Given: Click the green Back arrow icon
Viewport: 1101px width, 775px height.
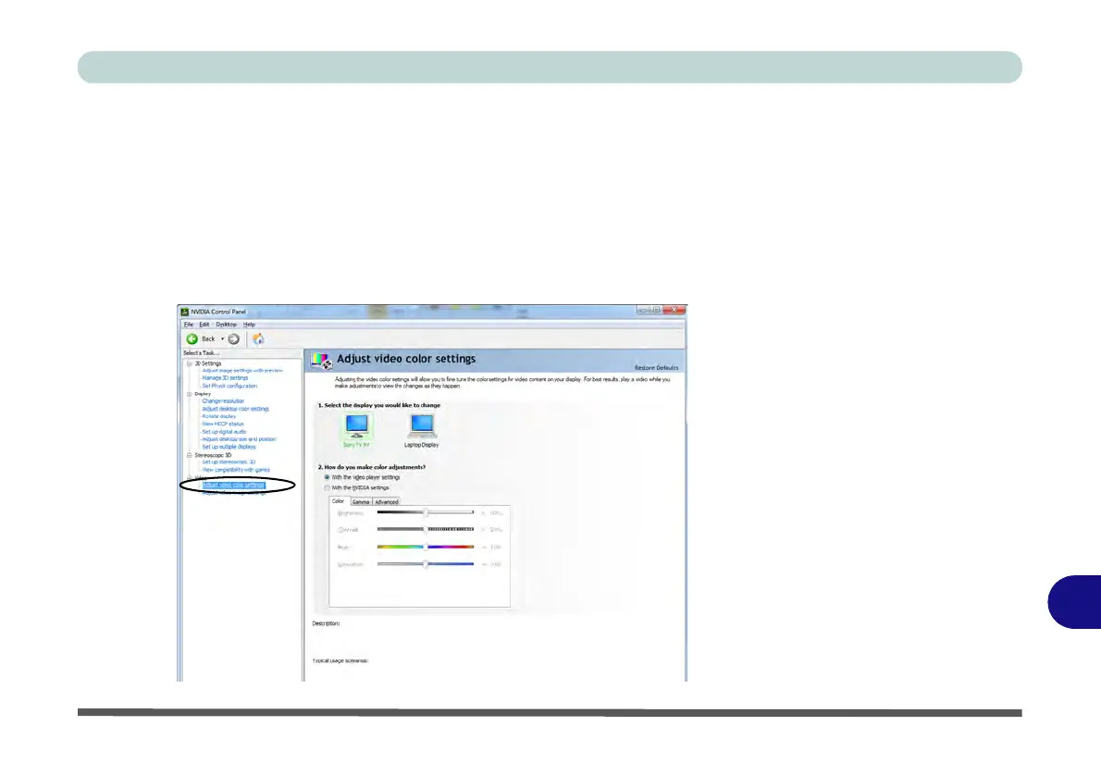Looking at the screenshot, I should [x=192, y=339].
